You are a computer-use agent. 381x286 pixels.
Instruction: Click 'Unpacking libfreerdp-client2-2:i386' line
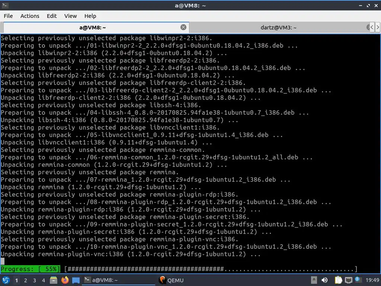(x=131, y=98)
